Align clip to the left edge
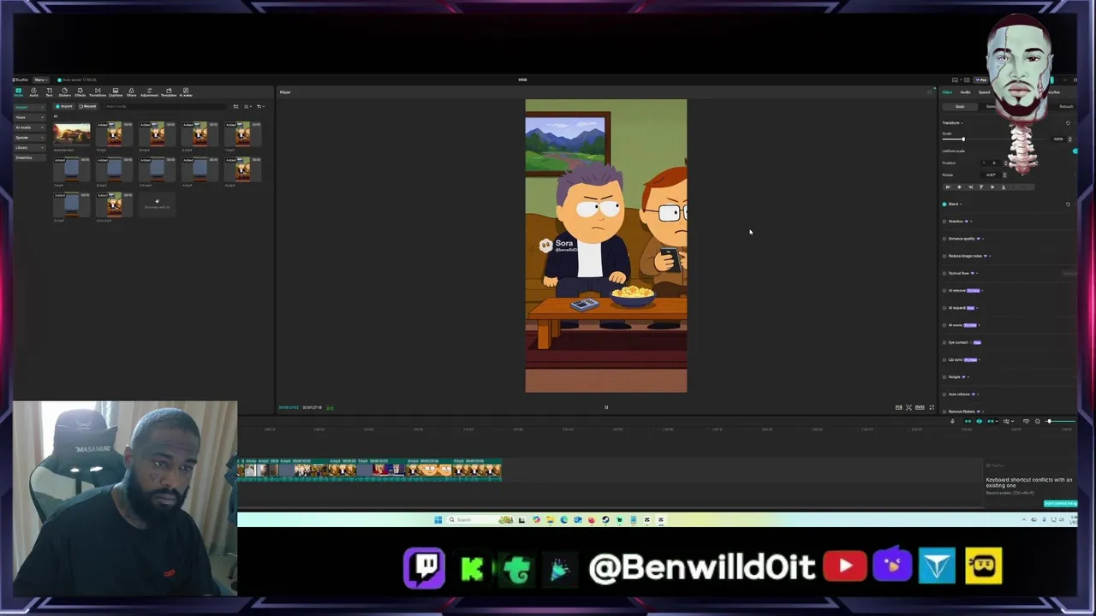 tap(948, 187)
